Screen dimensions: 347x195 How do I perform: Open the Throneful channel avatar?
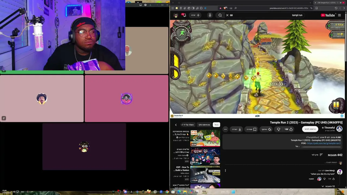[x=339, y=129]
